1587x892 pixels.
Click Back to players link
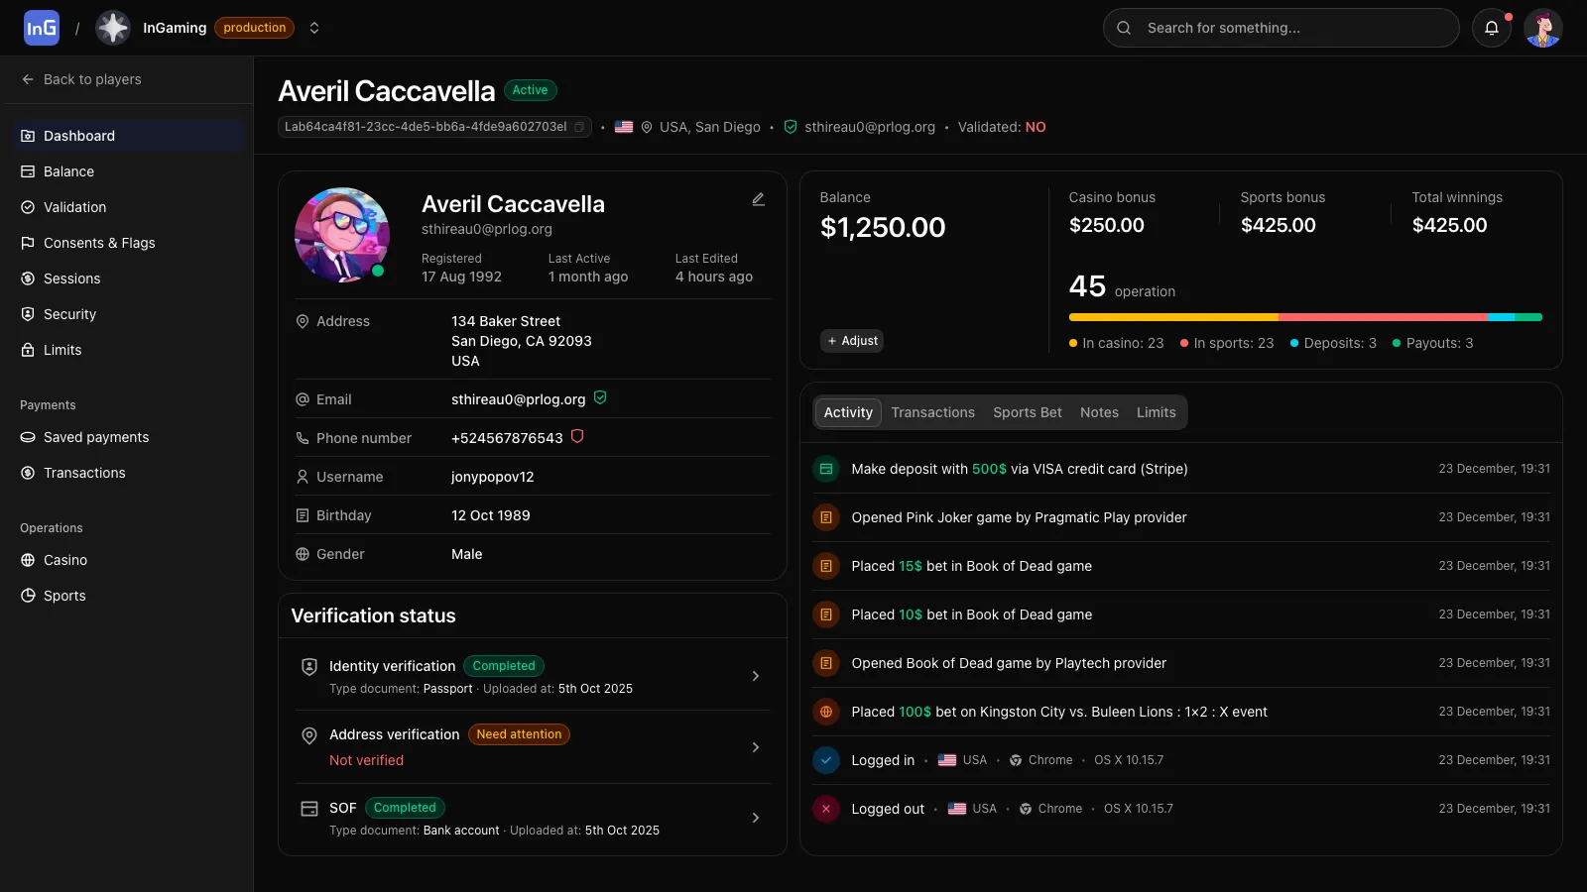pos(91,79)
